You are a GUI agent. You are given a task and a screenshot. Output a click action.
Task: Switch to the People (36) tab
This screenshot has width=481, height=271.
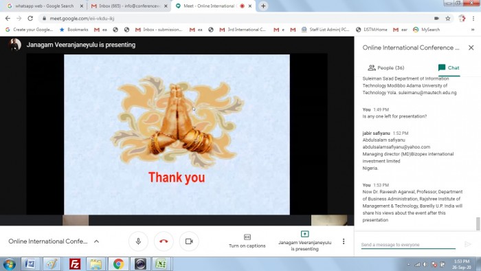[386, 68]
